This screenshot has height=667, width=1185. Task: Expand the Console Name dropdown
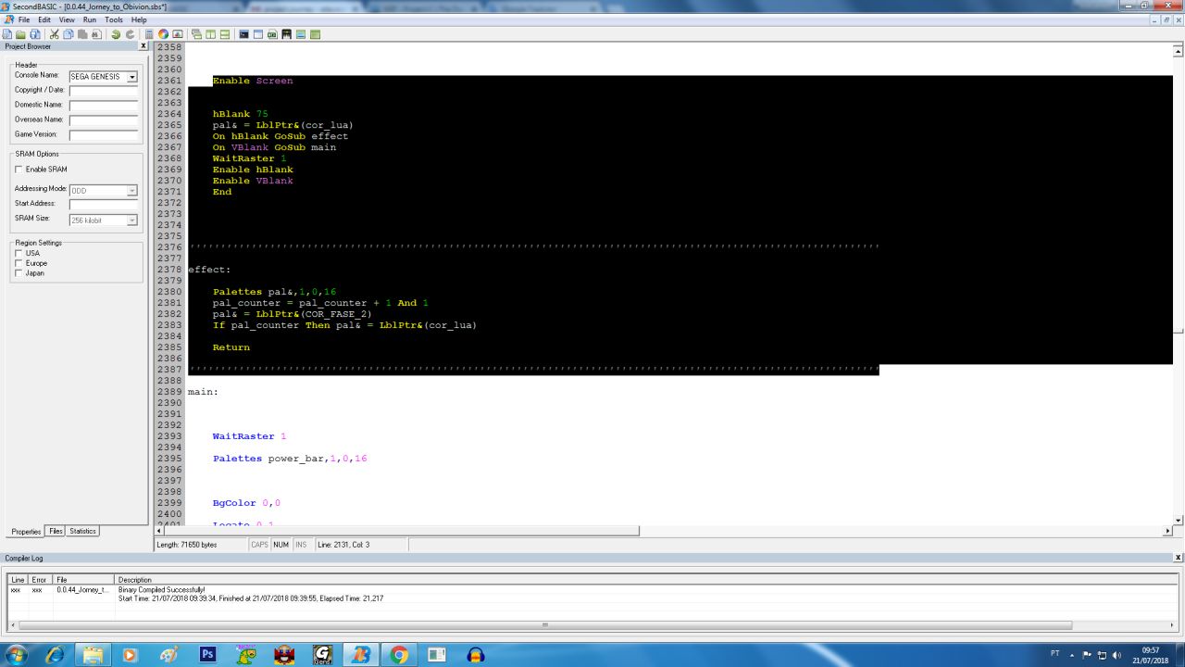click(132, 77)
